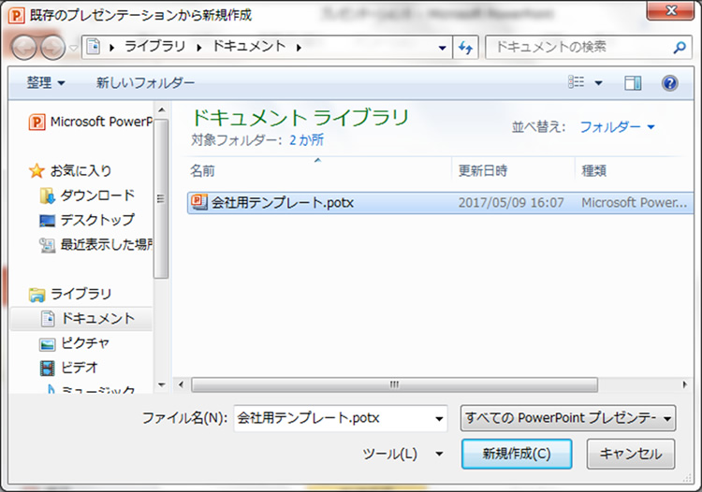Open ピクチャ library in sidebar
The width and height of the screenshot is (702, 492).
point(85,343)
